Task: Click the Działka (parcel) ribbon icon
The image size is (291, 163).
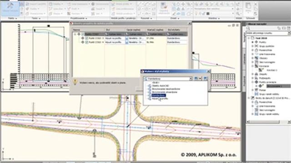Action: [x=50, y=4]
